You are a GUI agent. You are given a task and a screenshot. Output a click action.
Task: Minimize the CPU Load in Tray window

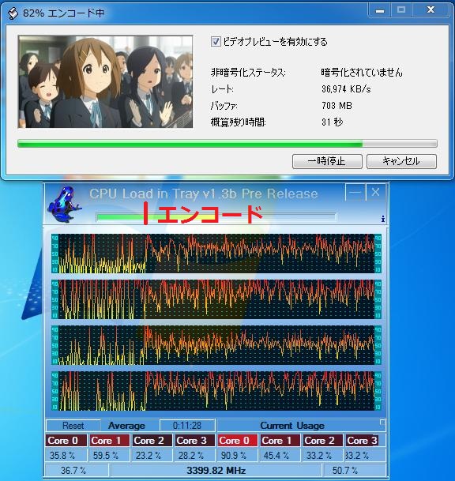[x=355, y=193]
